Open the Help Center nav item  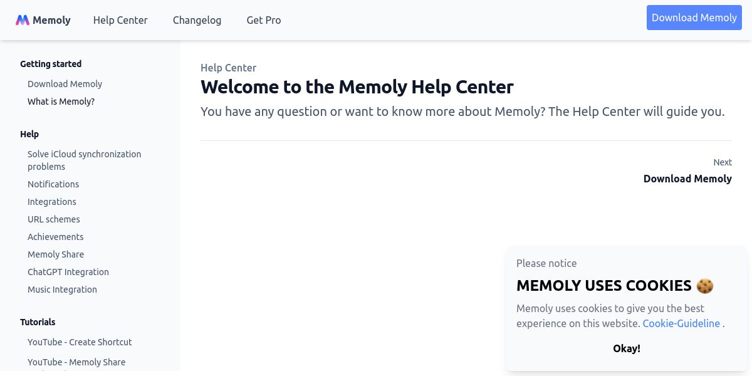click(x=120, y=20)
